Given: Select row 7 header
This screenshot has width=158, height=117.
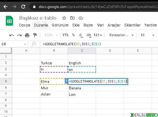Looking at the screenshot, I should (x=6, y=94).
